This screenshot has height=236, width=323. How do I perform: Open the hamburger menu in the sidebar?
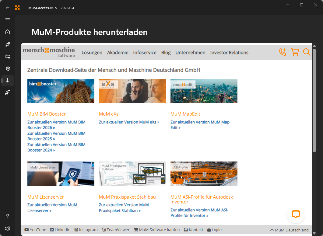pos(8,20)
